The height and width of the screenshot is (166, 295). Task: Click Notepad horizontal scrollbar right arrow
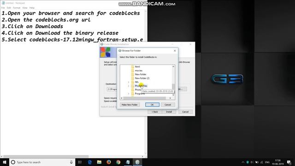[x=142, y=156]
